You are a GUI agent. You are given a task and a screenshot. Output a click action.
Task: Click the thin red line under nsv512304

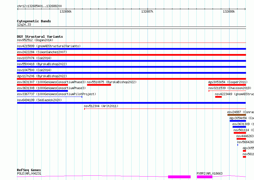[x=165, y=109]
